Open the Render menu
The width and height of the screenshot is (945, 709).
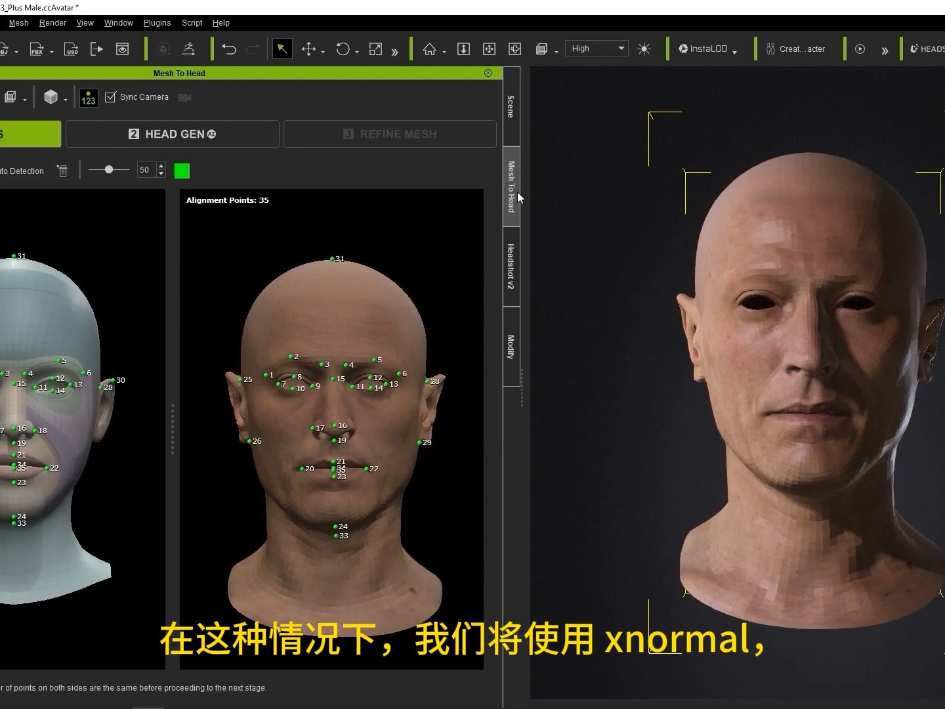52,23
